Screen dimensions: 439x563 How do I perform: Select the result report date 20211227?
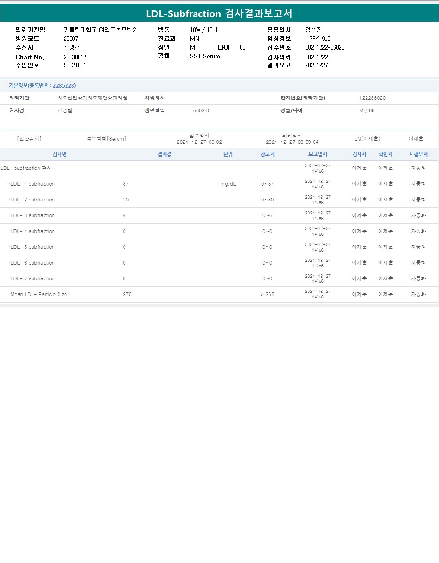[316, 65]
